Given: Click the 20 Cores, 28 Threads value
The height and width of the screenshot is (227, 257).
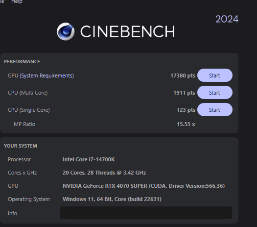Looking at the screenshot, I should 104,173.
